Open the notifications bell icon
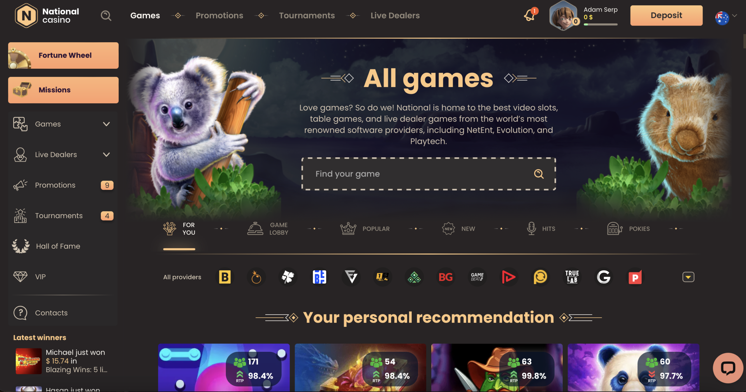The image size is (746, 392). tap(530, 15)
